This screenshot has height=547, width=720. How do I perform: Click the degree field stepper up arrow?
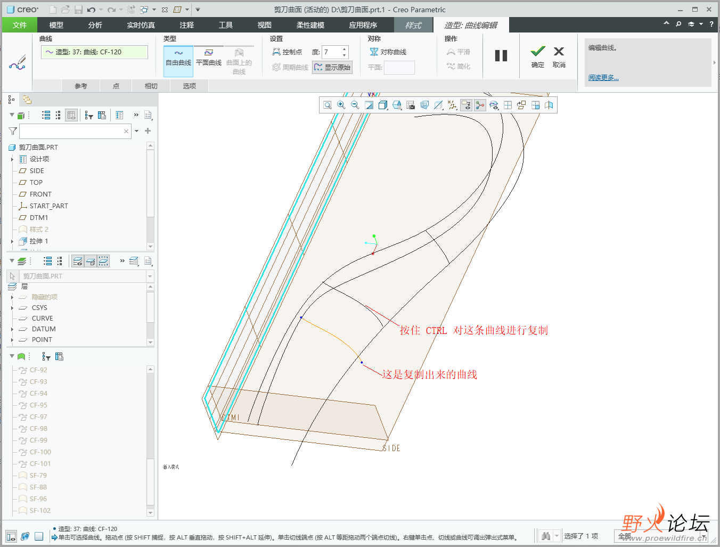click(345, 49)
